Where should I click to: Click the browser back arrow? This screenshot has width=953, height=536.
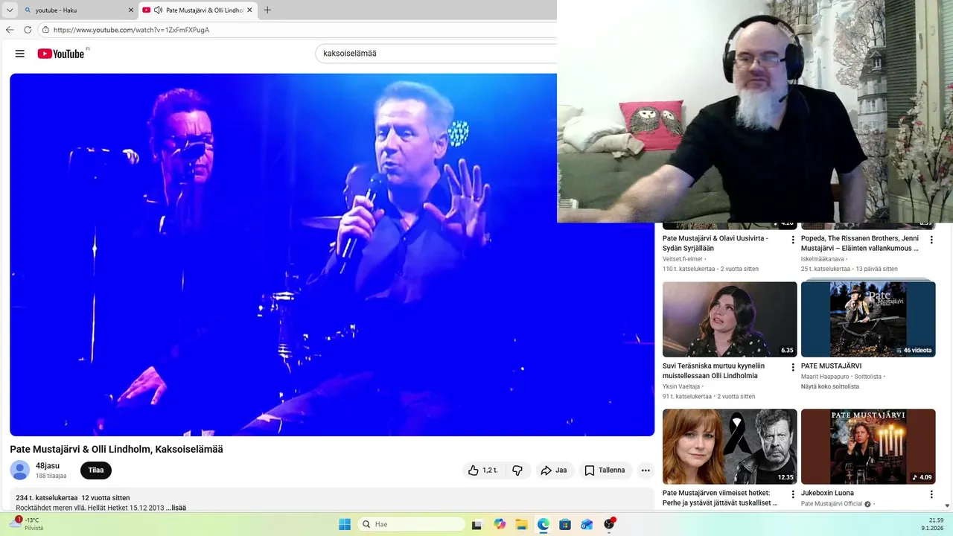click(x=10, y=30)
